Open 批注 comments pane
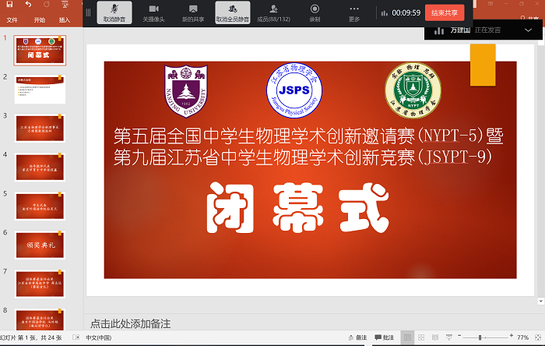The height and width of the screenshot is (346, 545). (385, 337)
